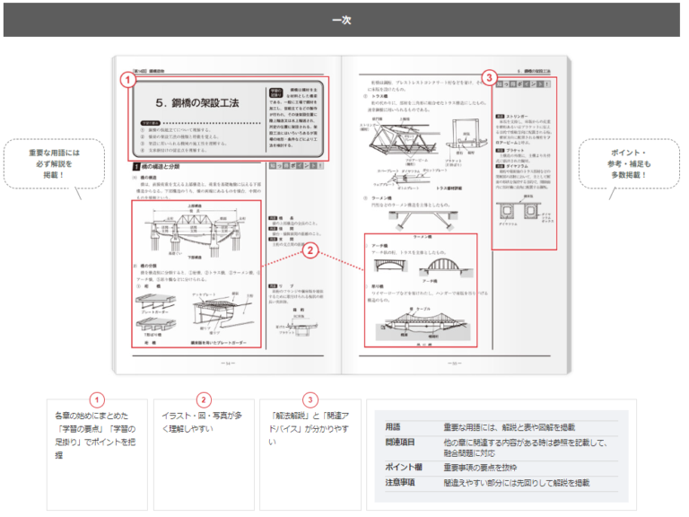This screenshot has height=517, width=689.
Task: Click the right callout bubble about ポイント・参考・補足
Action: pos(624,162)
